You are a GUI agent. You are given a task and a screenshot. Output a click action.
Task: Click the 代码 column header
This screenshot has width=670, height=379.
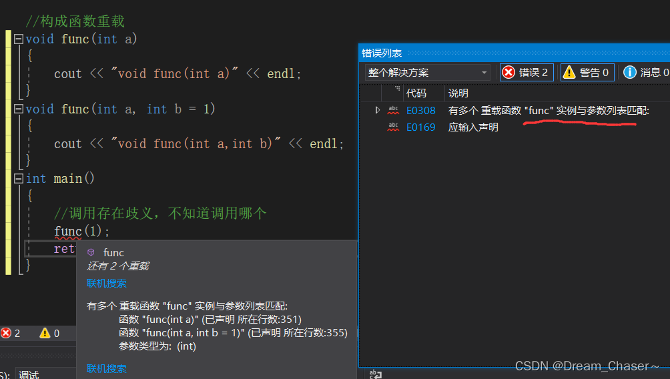(416, 93)
